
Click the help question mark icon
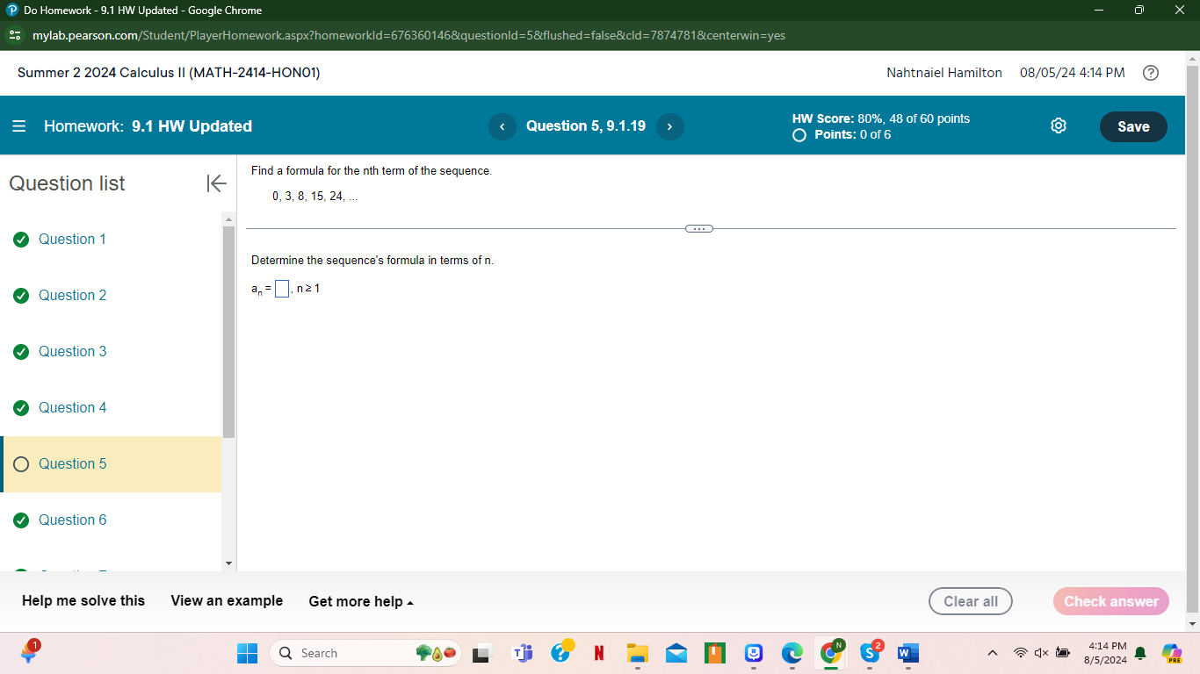click(x=1151, y=73)
